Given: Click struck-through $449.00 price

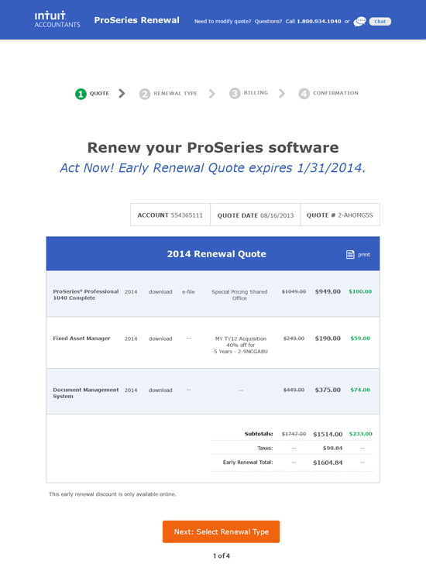Looking at the screenshot, I should (294, 390).
